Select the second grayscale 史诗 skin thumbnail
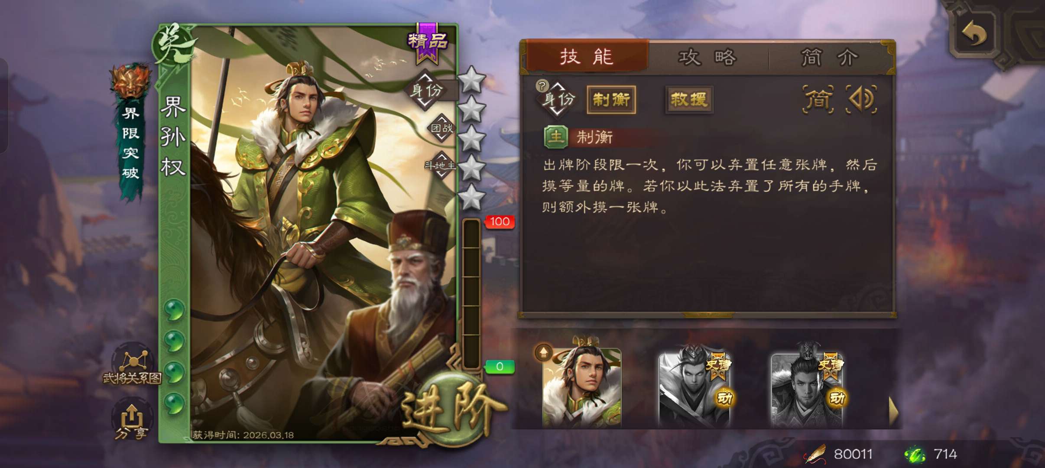The width and height of the screenshot is (1045, 468). (807, 389)
